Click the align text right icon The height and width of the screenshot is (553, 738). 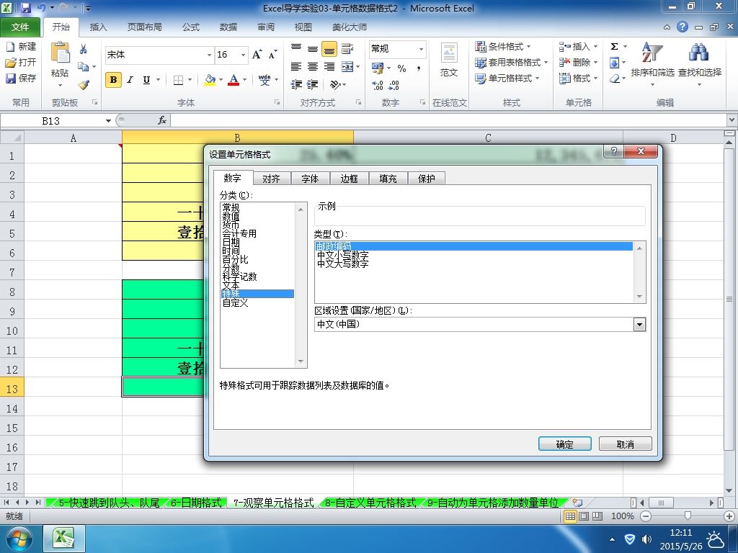329,67
